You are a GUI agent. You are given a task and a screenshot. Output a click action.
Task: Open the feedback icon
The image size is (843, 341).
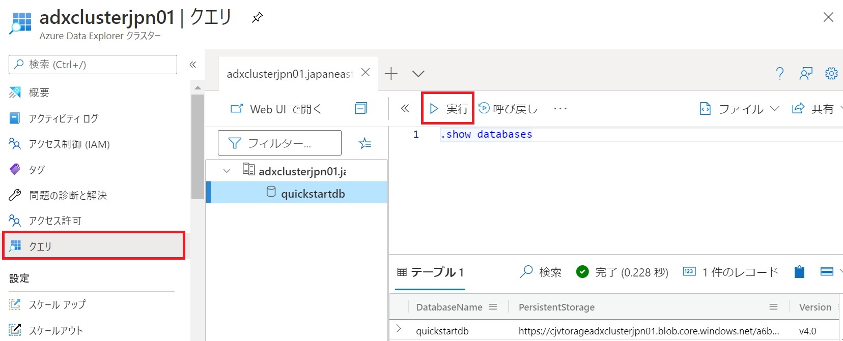[806, 74]
